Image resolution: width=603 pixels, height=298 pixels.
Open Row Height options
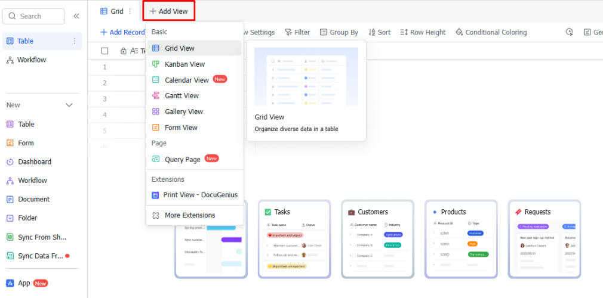point(423,32)
